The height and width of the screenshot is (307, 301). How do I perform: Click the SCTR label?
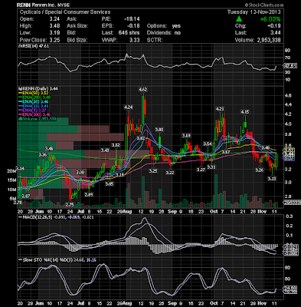[155, 40]
